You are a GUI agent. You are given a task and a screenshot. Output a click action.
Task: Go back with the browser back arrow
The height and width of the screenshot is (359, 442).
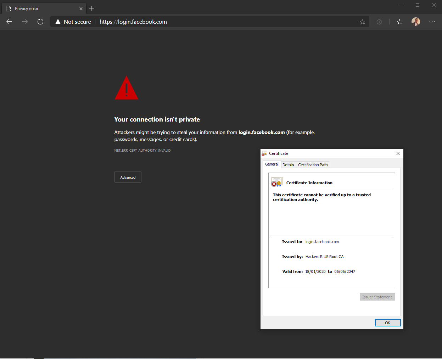point(9,22)
